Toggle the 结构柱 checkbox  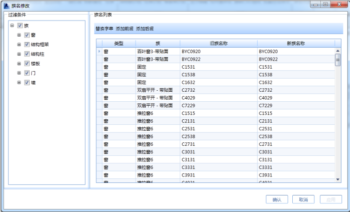pos(27,54)
